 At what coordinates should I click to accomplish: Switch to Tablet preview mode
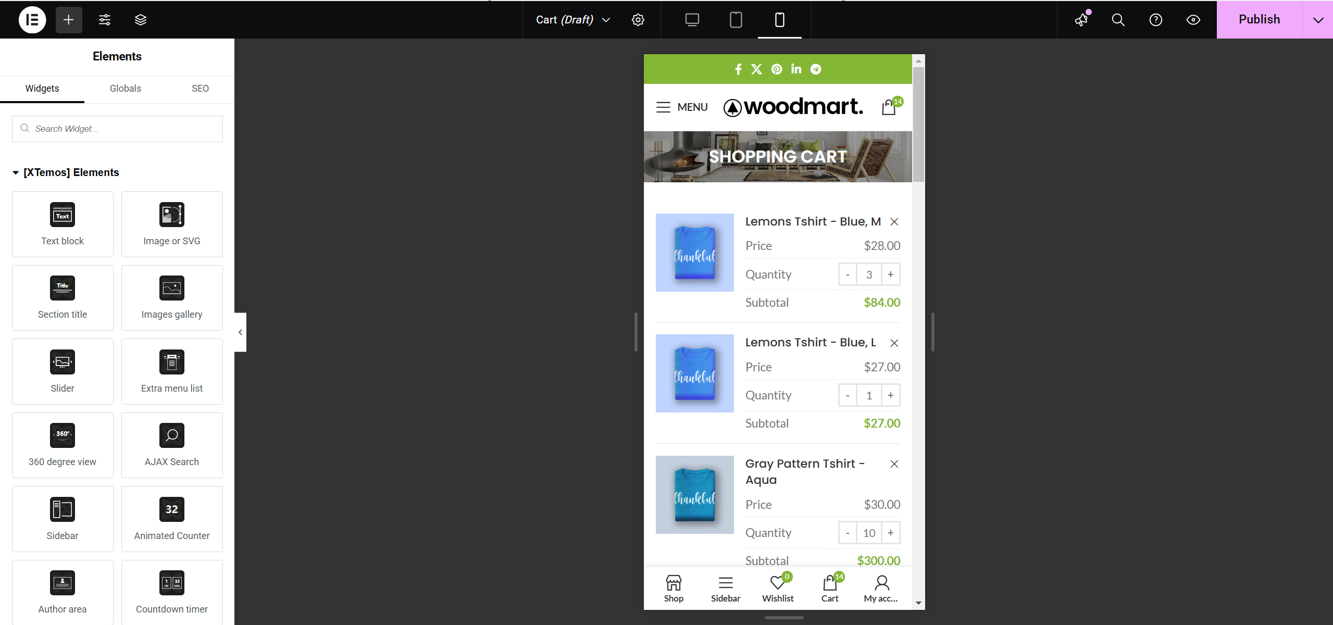pyautogui.click(x=736, y=19)
